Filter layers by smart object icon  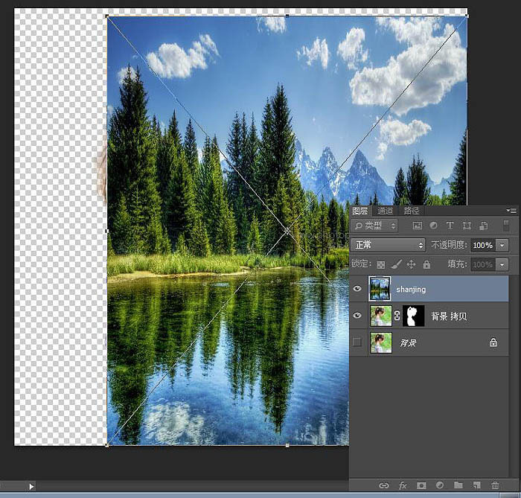pos(484,226)
